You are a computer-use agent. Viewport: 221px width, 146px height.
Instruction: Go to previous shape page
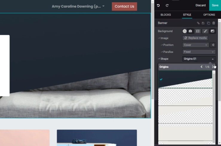coord(202,67)
